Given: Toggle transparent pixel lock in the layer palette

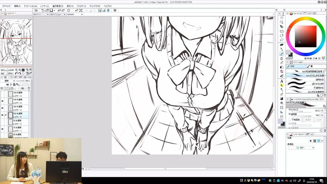Looking at the screenshot, I should pos(18,84).
